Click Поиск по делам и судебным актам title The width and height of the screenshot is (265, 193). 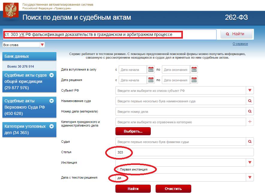(77, 18)
